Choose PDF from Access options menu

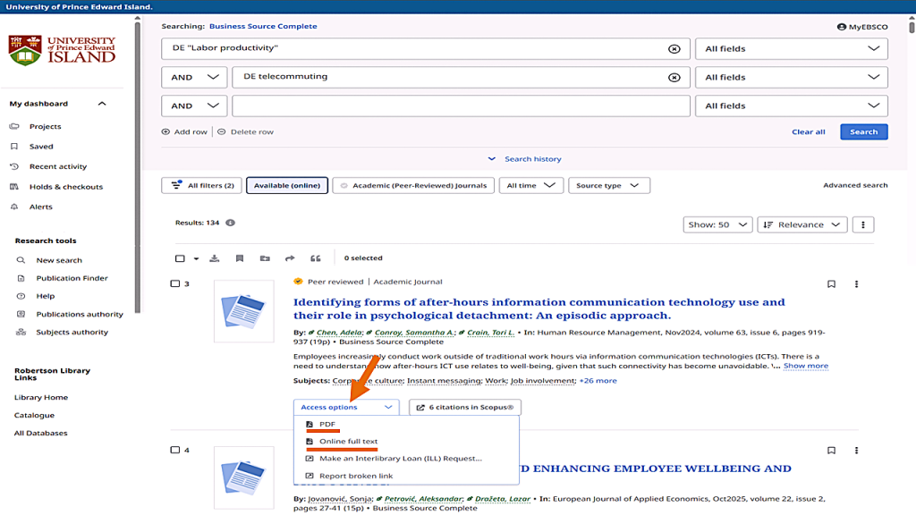click(x=327, y=424)
